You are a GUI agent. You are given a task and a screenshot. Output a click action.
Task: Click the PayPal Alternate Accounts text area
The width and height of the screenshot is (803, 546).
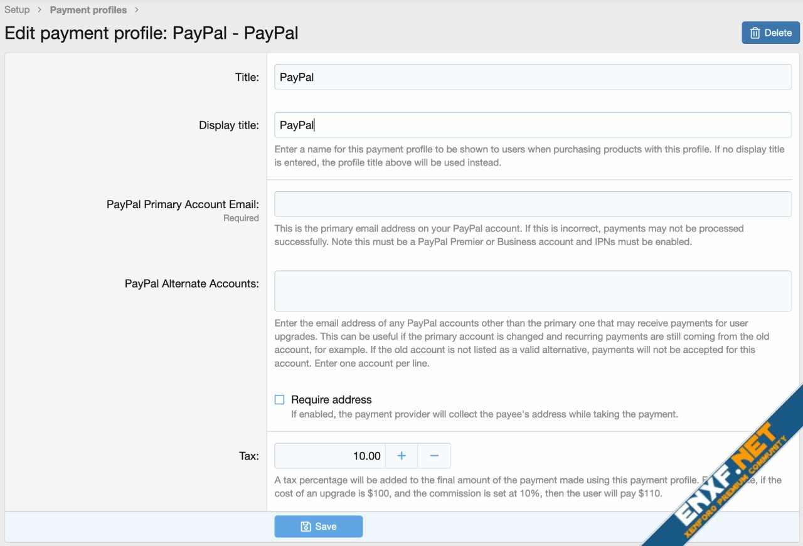point(533,291)
